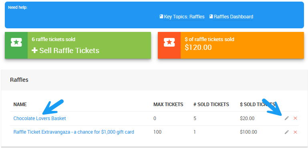Delete Chocolate Lovers Basket using red X

pos(295,118)
